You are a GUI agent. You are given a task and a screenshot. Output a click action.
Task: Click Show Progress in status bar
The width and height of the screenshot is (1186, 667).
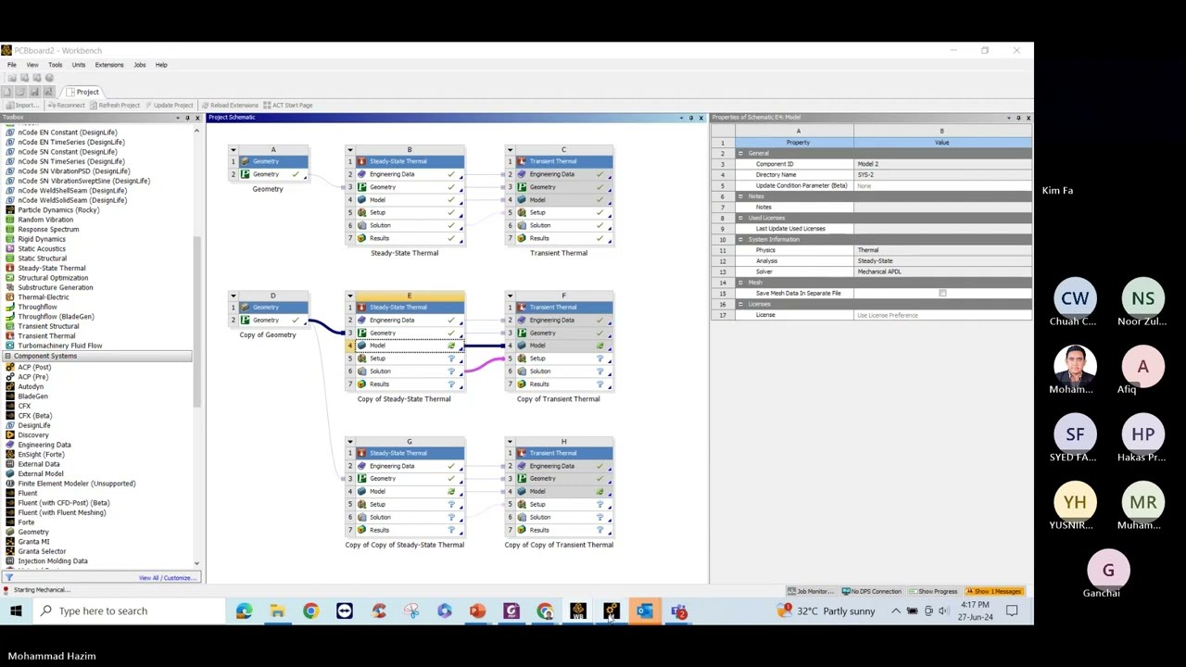coord(933,591)
